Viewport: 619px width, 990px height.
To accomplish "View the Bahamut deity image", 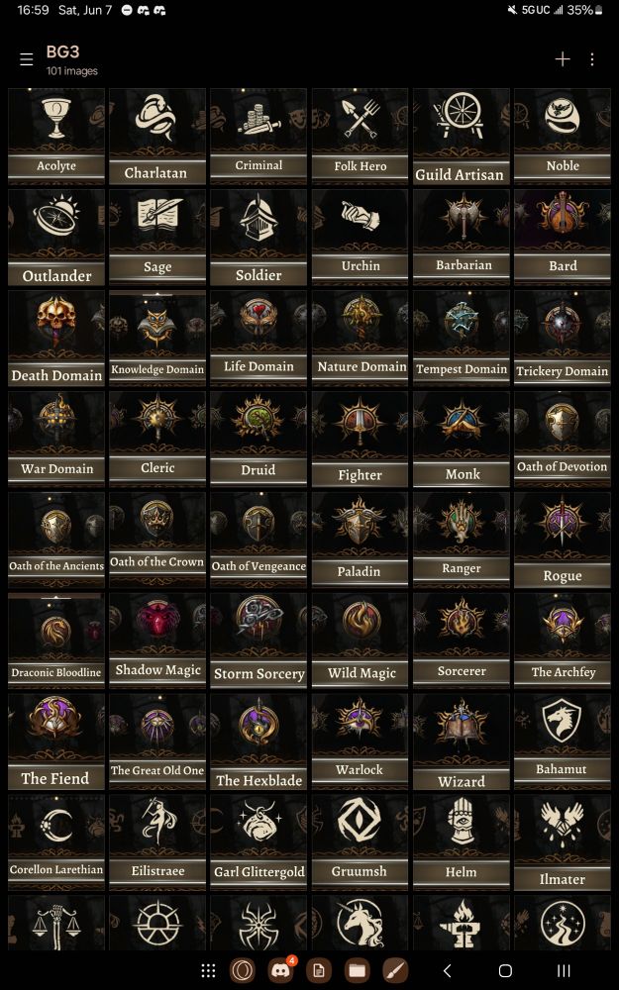I will point(563,742).
